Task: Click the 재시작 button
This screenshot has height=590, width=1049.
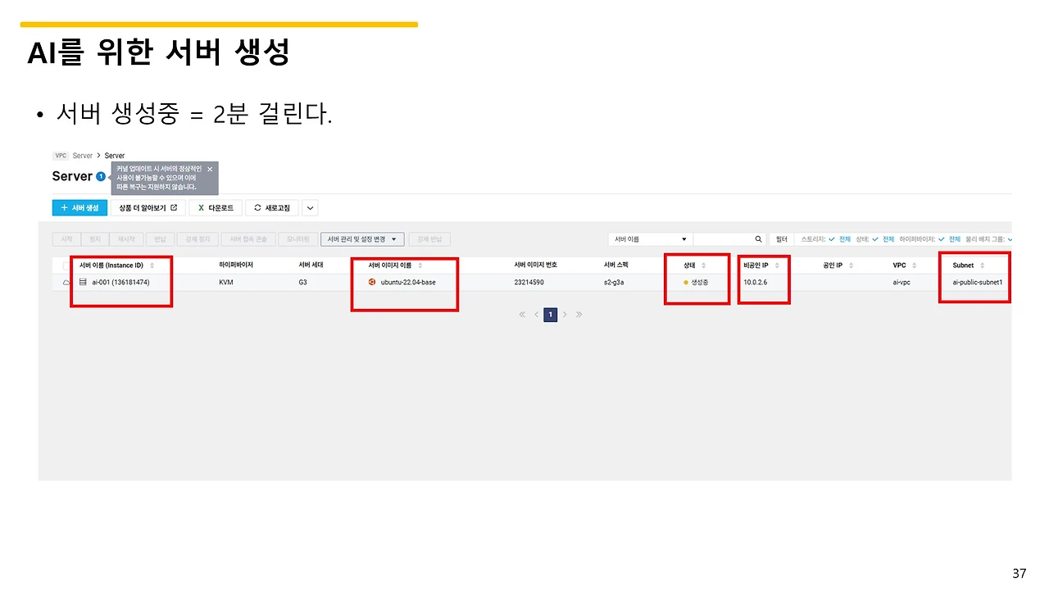Action: coord(126,239)
